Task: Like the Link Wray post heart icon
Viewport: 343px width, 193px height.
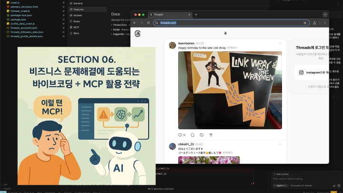Action: (180, 135)
